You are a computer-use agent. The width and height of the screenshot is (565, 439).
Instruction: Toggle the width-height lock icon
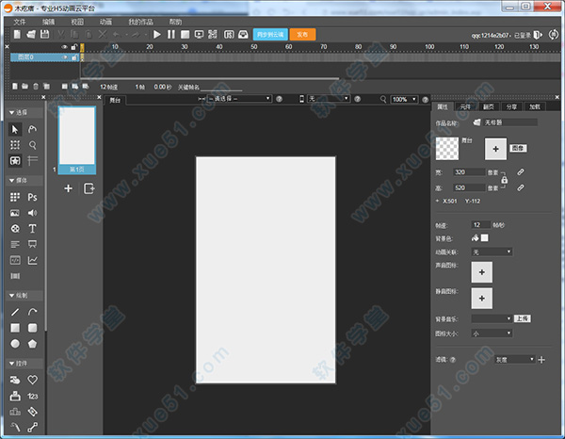click(x=505, y=179)
